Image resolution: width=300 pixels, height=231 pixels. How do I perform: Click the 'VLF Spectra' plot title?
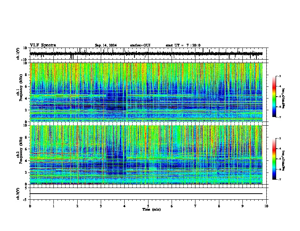click(x=43, y=45)
